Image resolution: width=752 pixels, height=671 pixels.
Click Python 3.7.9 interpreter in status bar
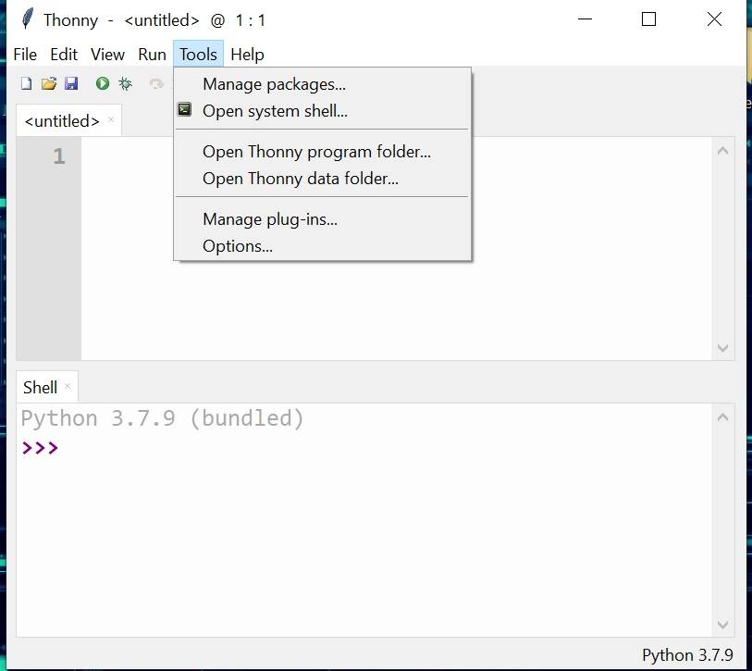(x=687, y=654)
